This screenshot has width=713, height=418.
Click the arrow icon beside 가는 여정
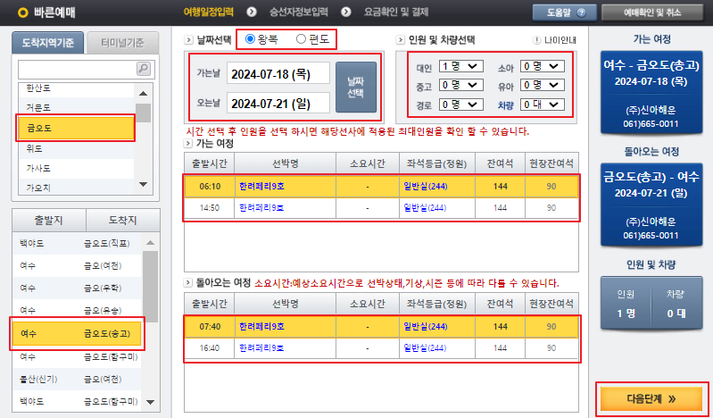point(188,144)
